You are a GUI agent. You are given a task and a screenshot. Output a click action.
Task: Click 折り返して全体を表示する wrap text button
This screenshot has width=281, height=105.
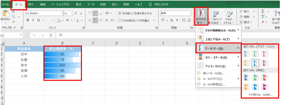(135, 13)
